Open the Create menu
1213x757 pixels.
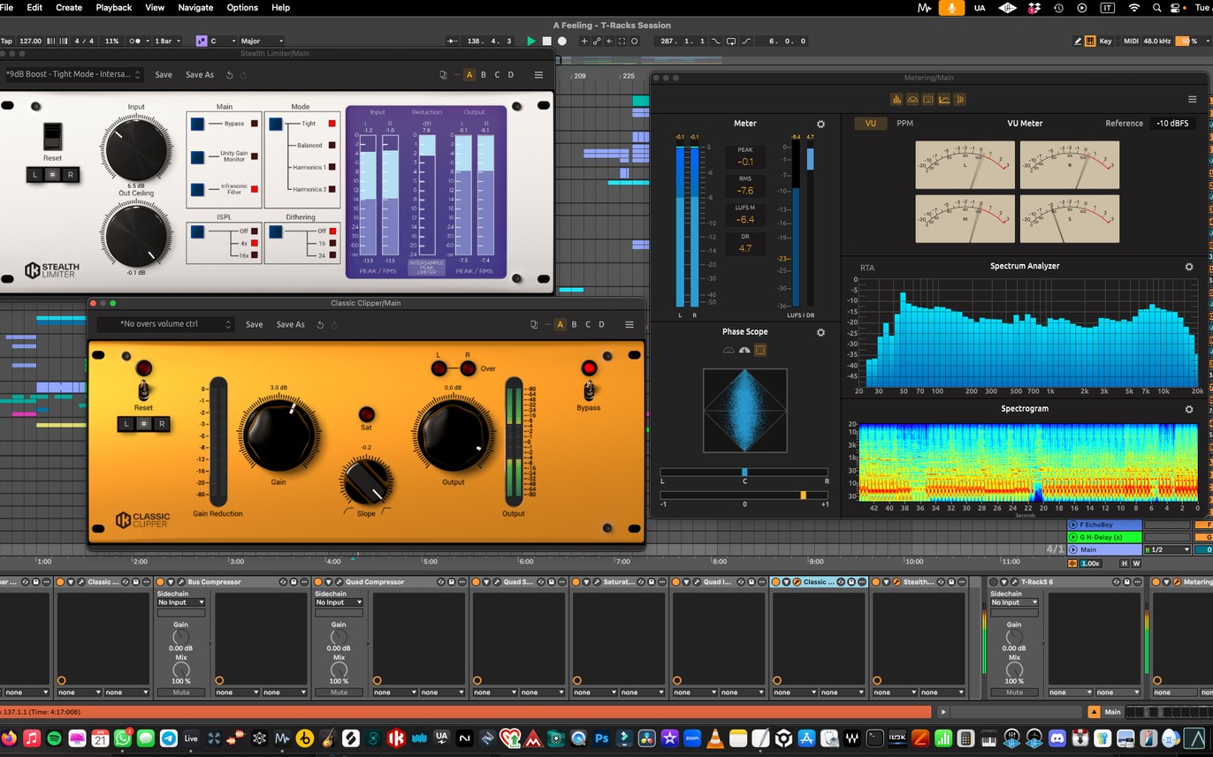tap(69, 7)
